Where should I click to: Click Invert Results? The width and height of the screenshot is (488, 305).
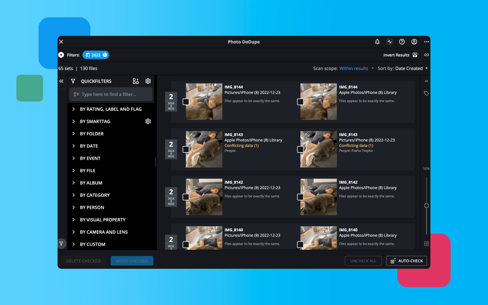(396, 55)
